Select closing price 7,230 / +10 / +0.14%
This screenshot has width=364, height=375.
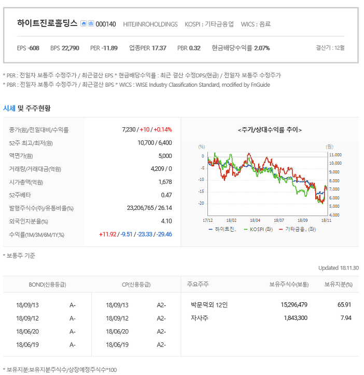pyautogui.click(x=147, y=129)
